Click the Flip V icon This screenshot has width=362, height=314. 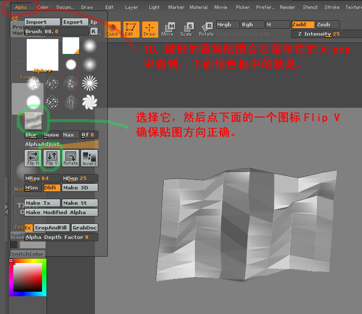[x=52, y=158]
